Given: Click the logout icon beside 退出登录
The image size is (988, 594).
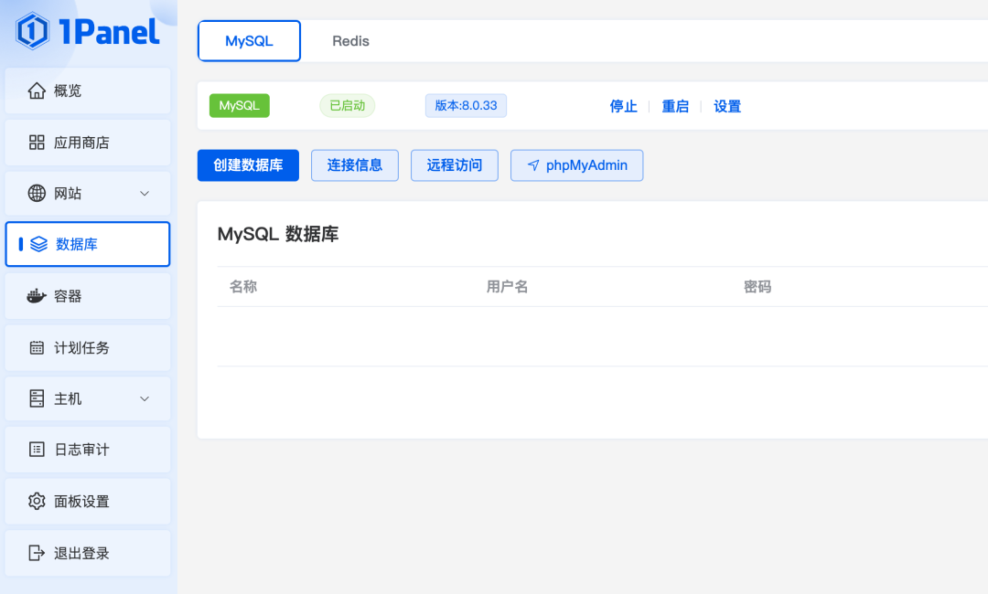Looking at the screenshot, I should [37, 553].
